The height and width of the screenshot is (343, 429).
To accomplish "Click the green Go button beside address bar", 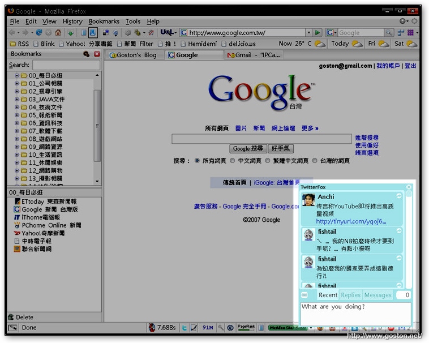I will 318,33.
